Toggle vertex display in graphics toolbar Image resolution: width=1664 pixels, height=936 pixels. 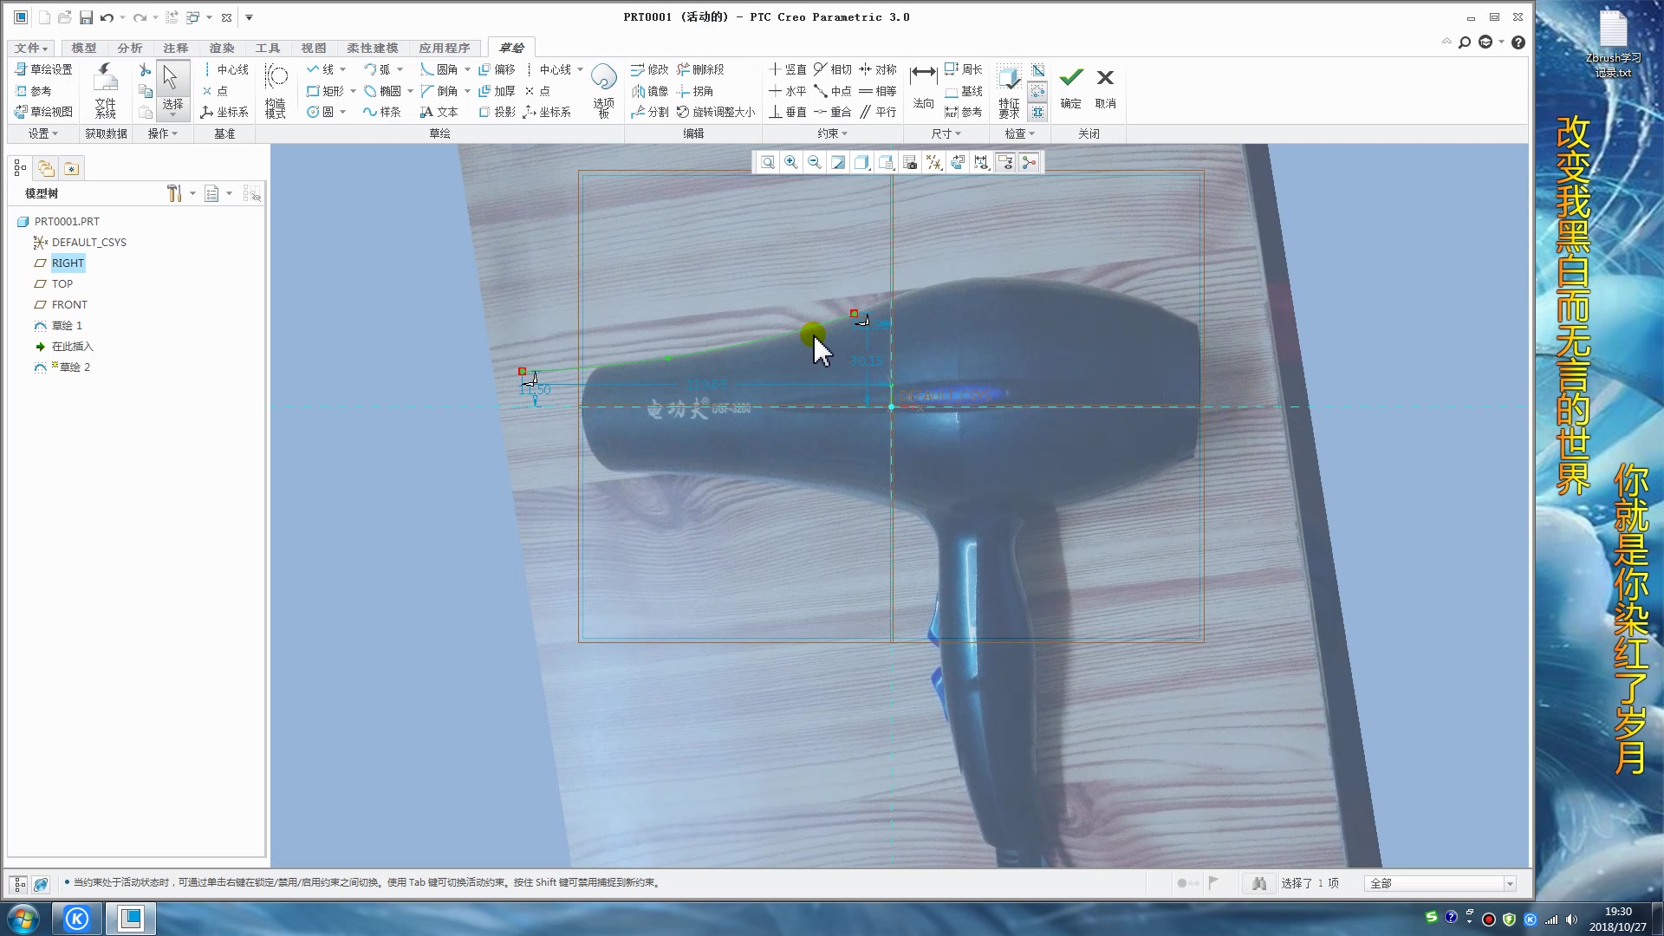point(1029,163)
